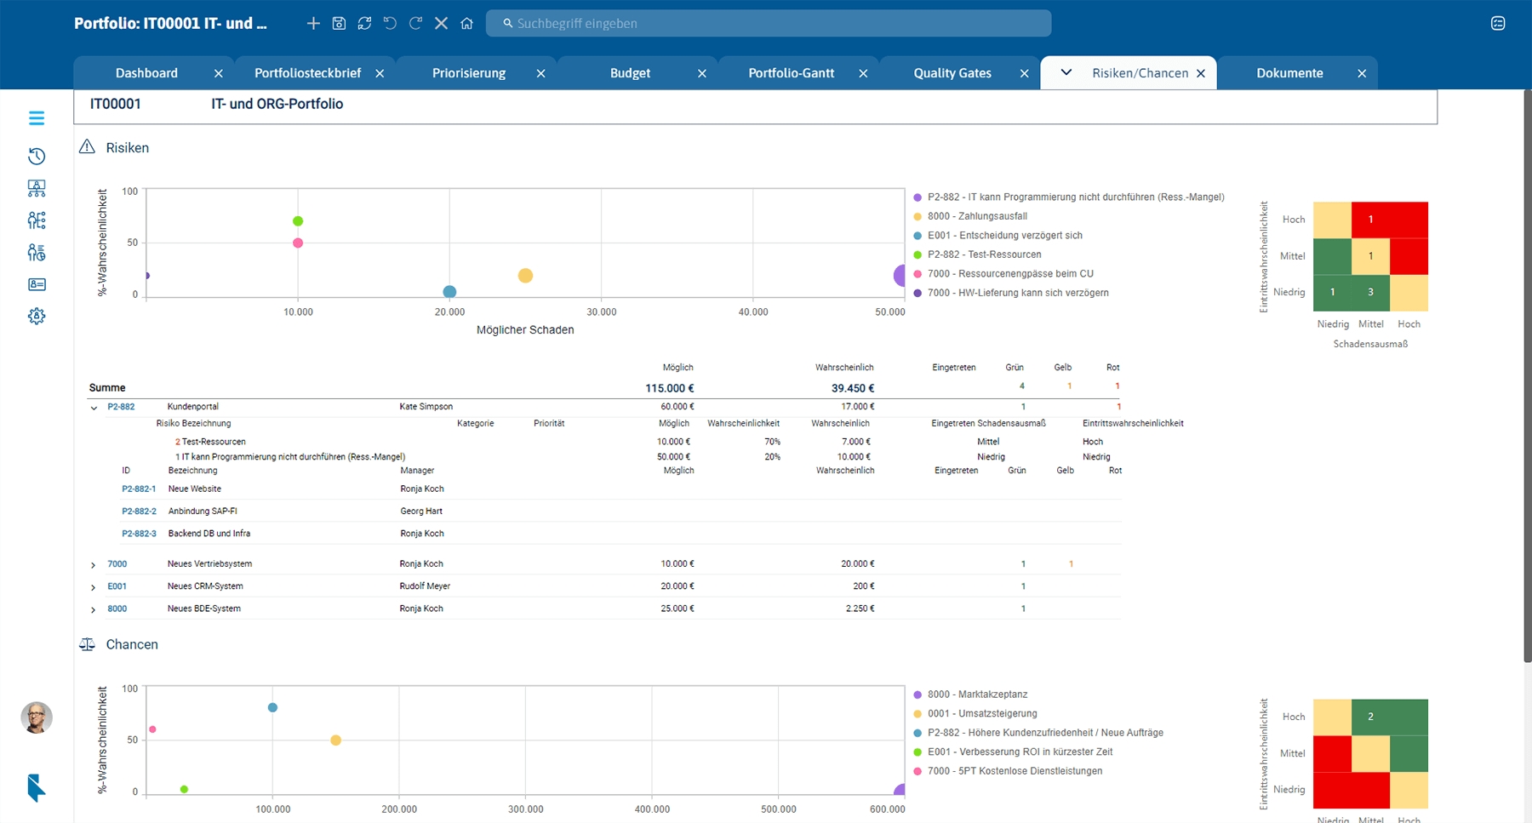The image size is (1532, 823).
Task: Open project link P2-882-1
Action: pos(139,489)
